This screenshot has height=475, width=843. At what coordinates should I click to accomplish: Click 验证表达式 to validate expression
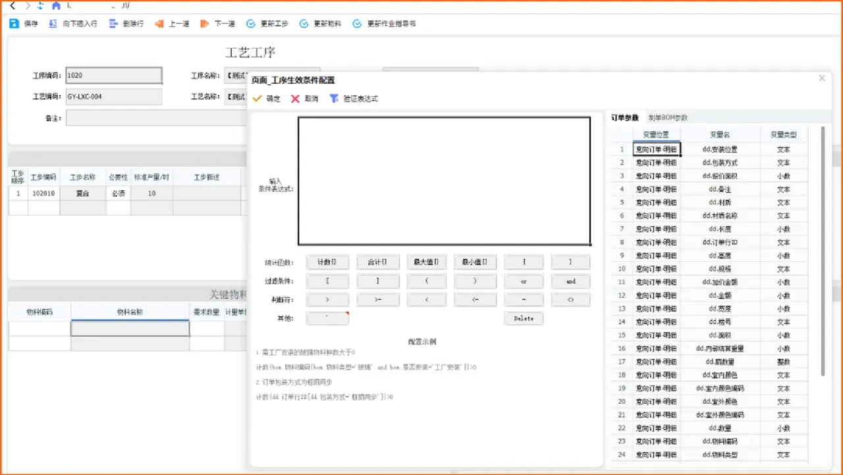334,99
